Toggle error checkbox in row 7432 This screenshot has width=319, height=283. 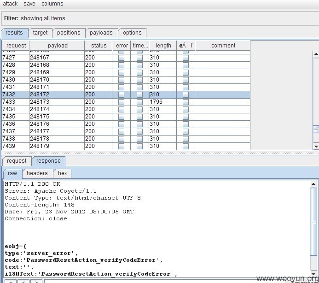tap(121, 95)
